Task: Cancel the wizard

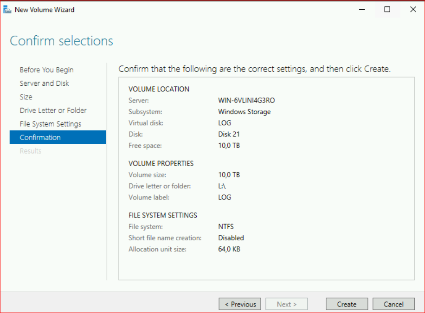Action: (x=393, y=304)
